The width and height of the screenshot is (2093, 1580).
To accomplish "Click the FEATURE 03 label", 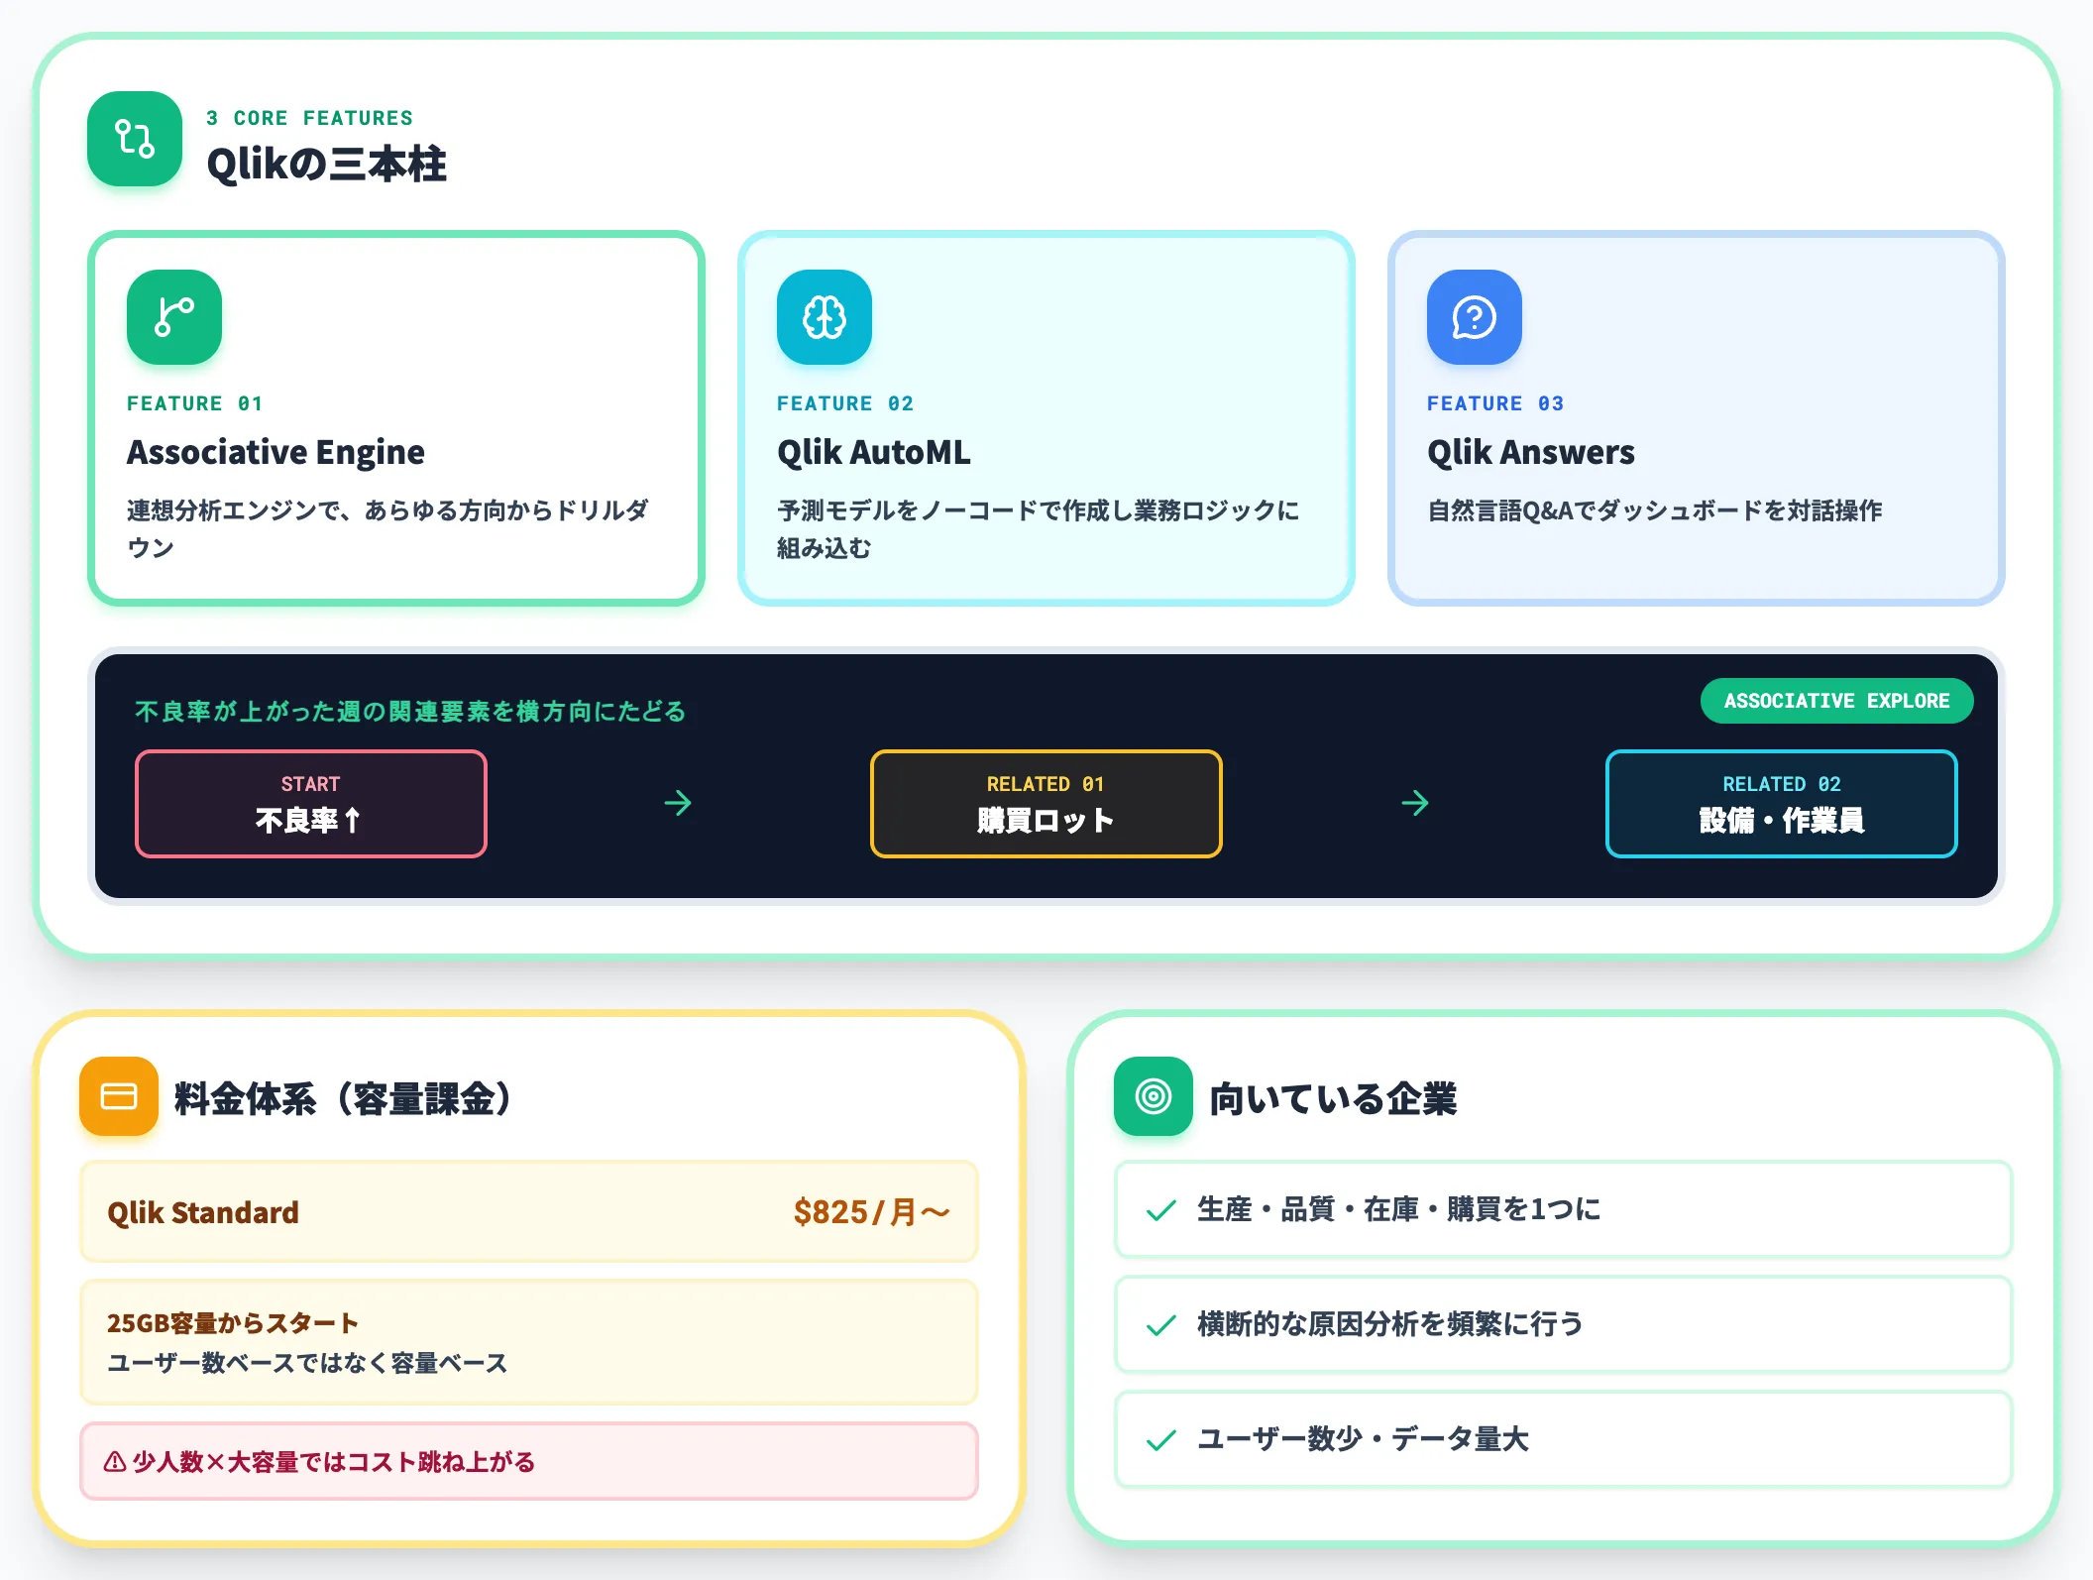I will pos(1495,403).
